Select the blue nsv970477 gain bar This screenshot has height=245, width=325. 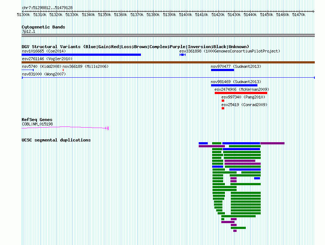(x=223, y=70)
